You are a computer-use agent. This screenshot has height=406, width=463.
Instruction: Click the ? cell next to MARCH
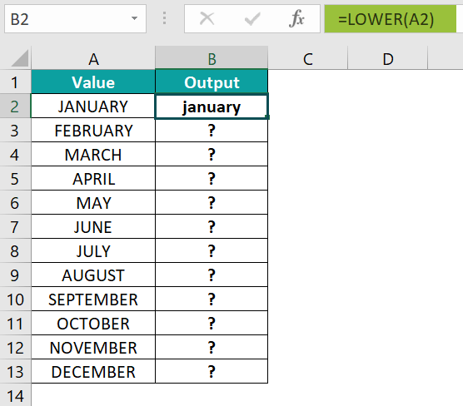(x=212, y=155)
